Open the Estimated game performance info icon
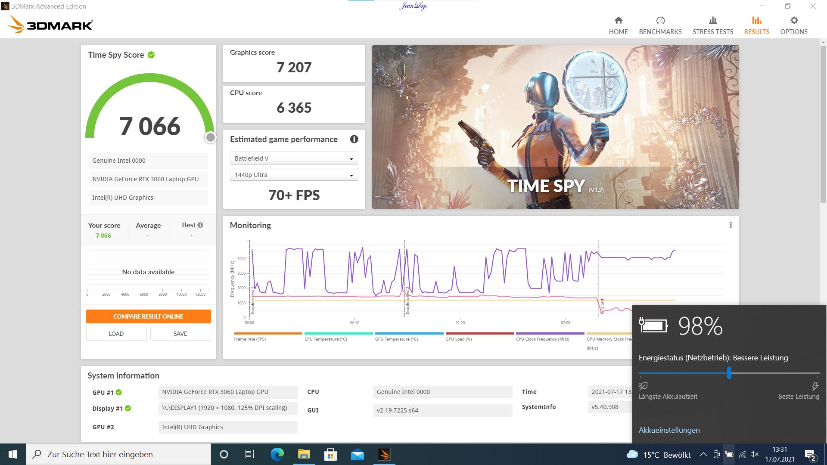 click(x=353, y=139)
